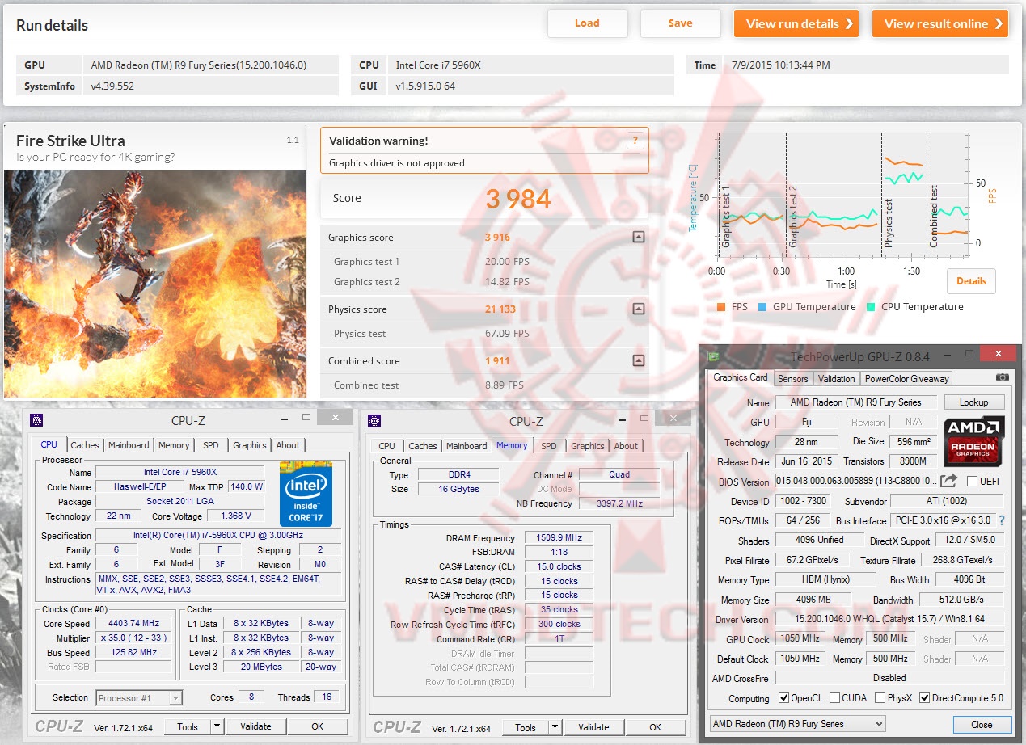1026x745 pixels.
Task: Open the PowerColor Giveaway tab
Action: [906, 378]
